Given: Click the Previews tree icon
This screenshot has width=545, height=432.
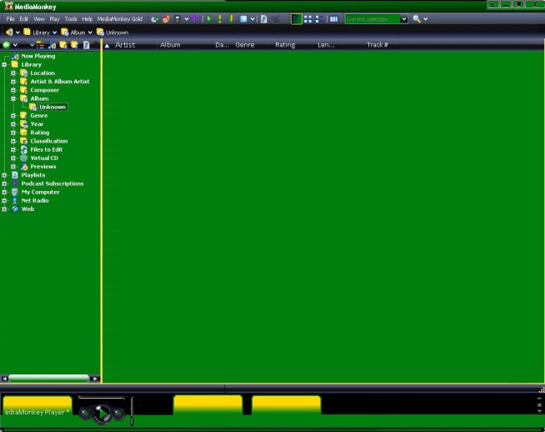Looking at the screenshot, I should [x=23, y=166].
